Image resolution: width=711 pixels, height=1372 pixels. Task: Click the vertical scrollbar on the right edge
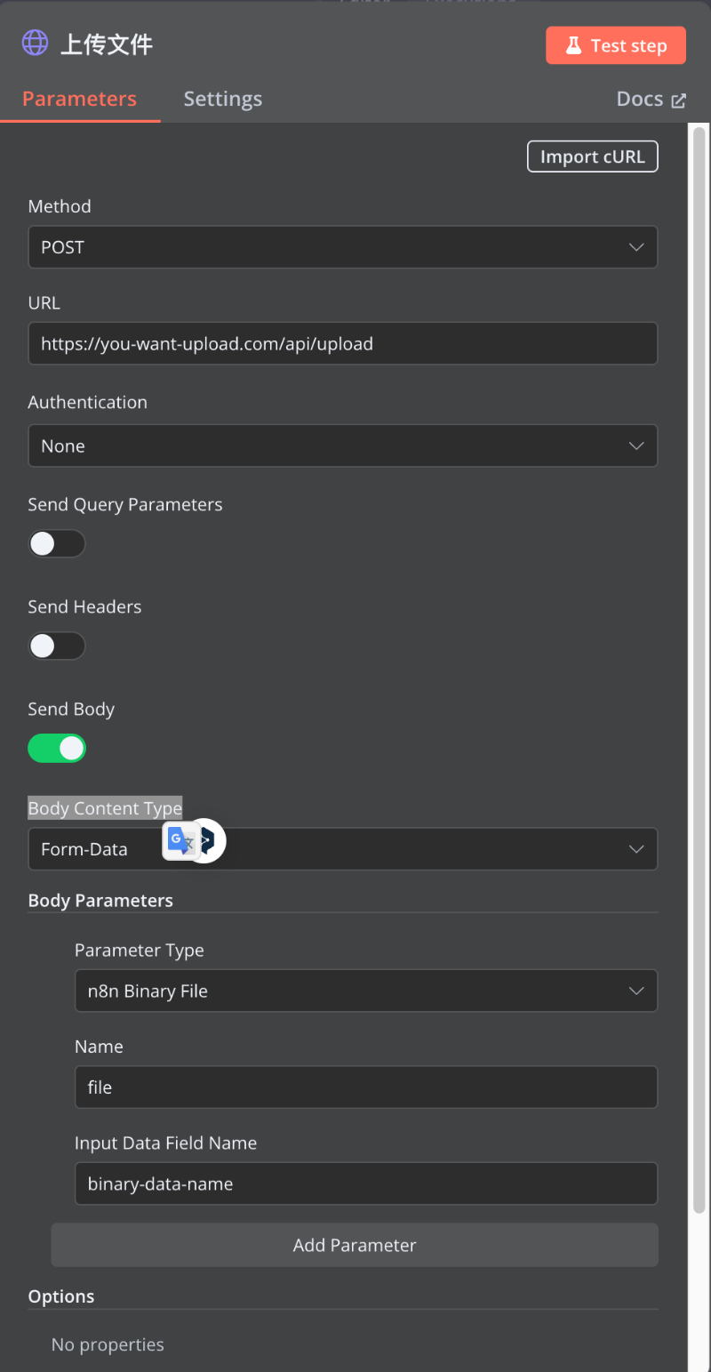coord(699,622)
